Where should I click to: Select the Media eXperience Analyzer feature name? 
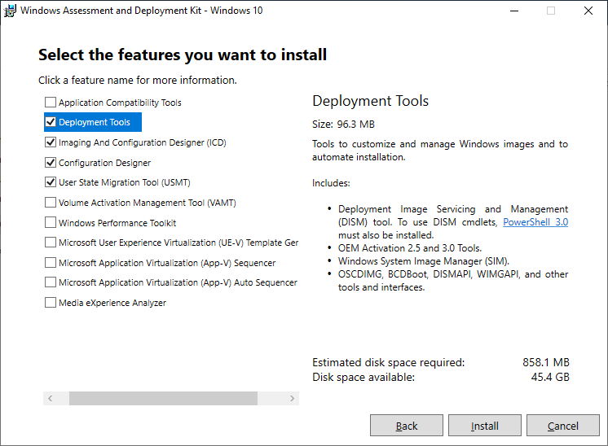click(x=112, y=303)
